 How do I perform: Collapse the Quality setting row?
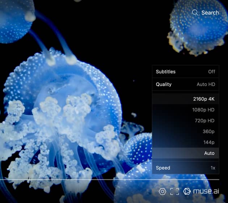click(186, 84)
